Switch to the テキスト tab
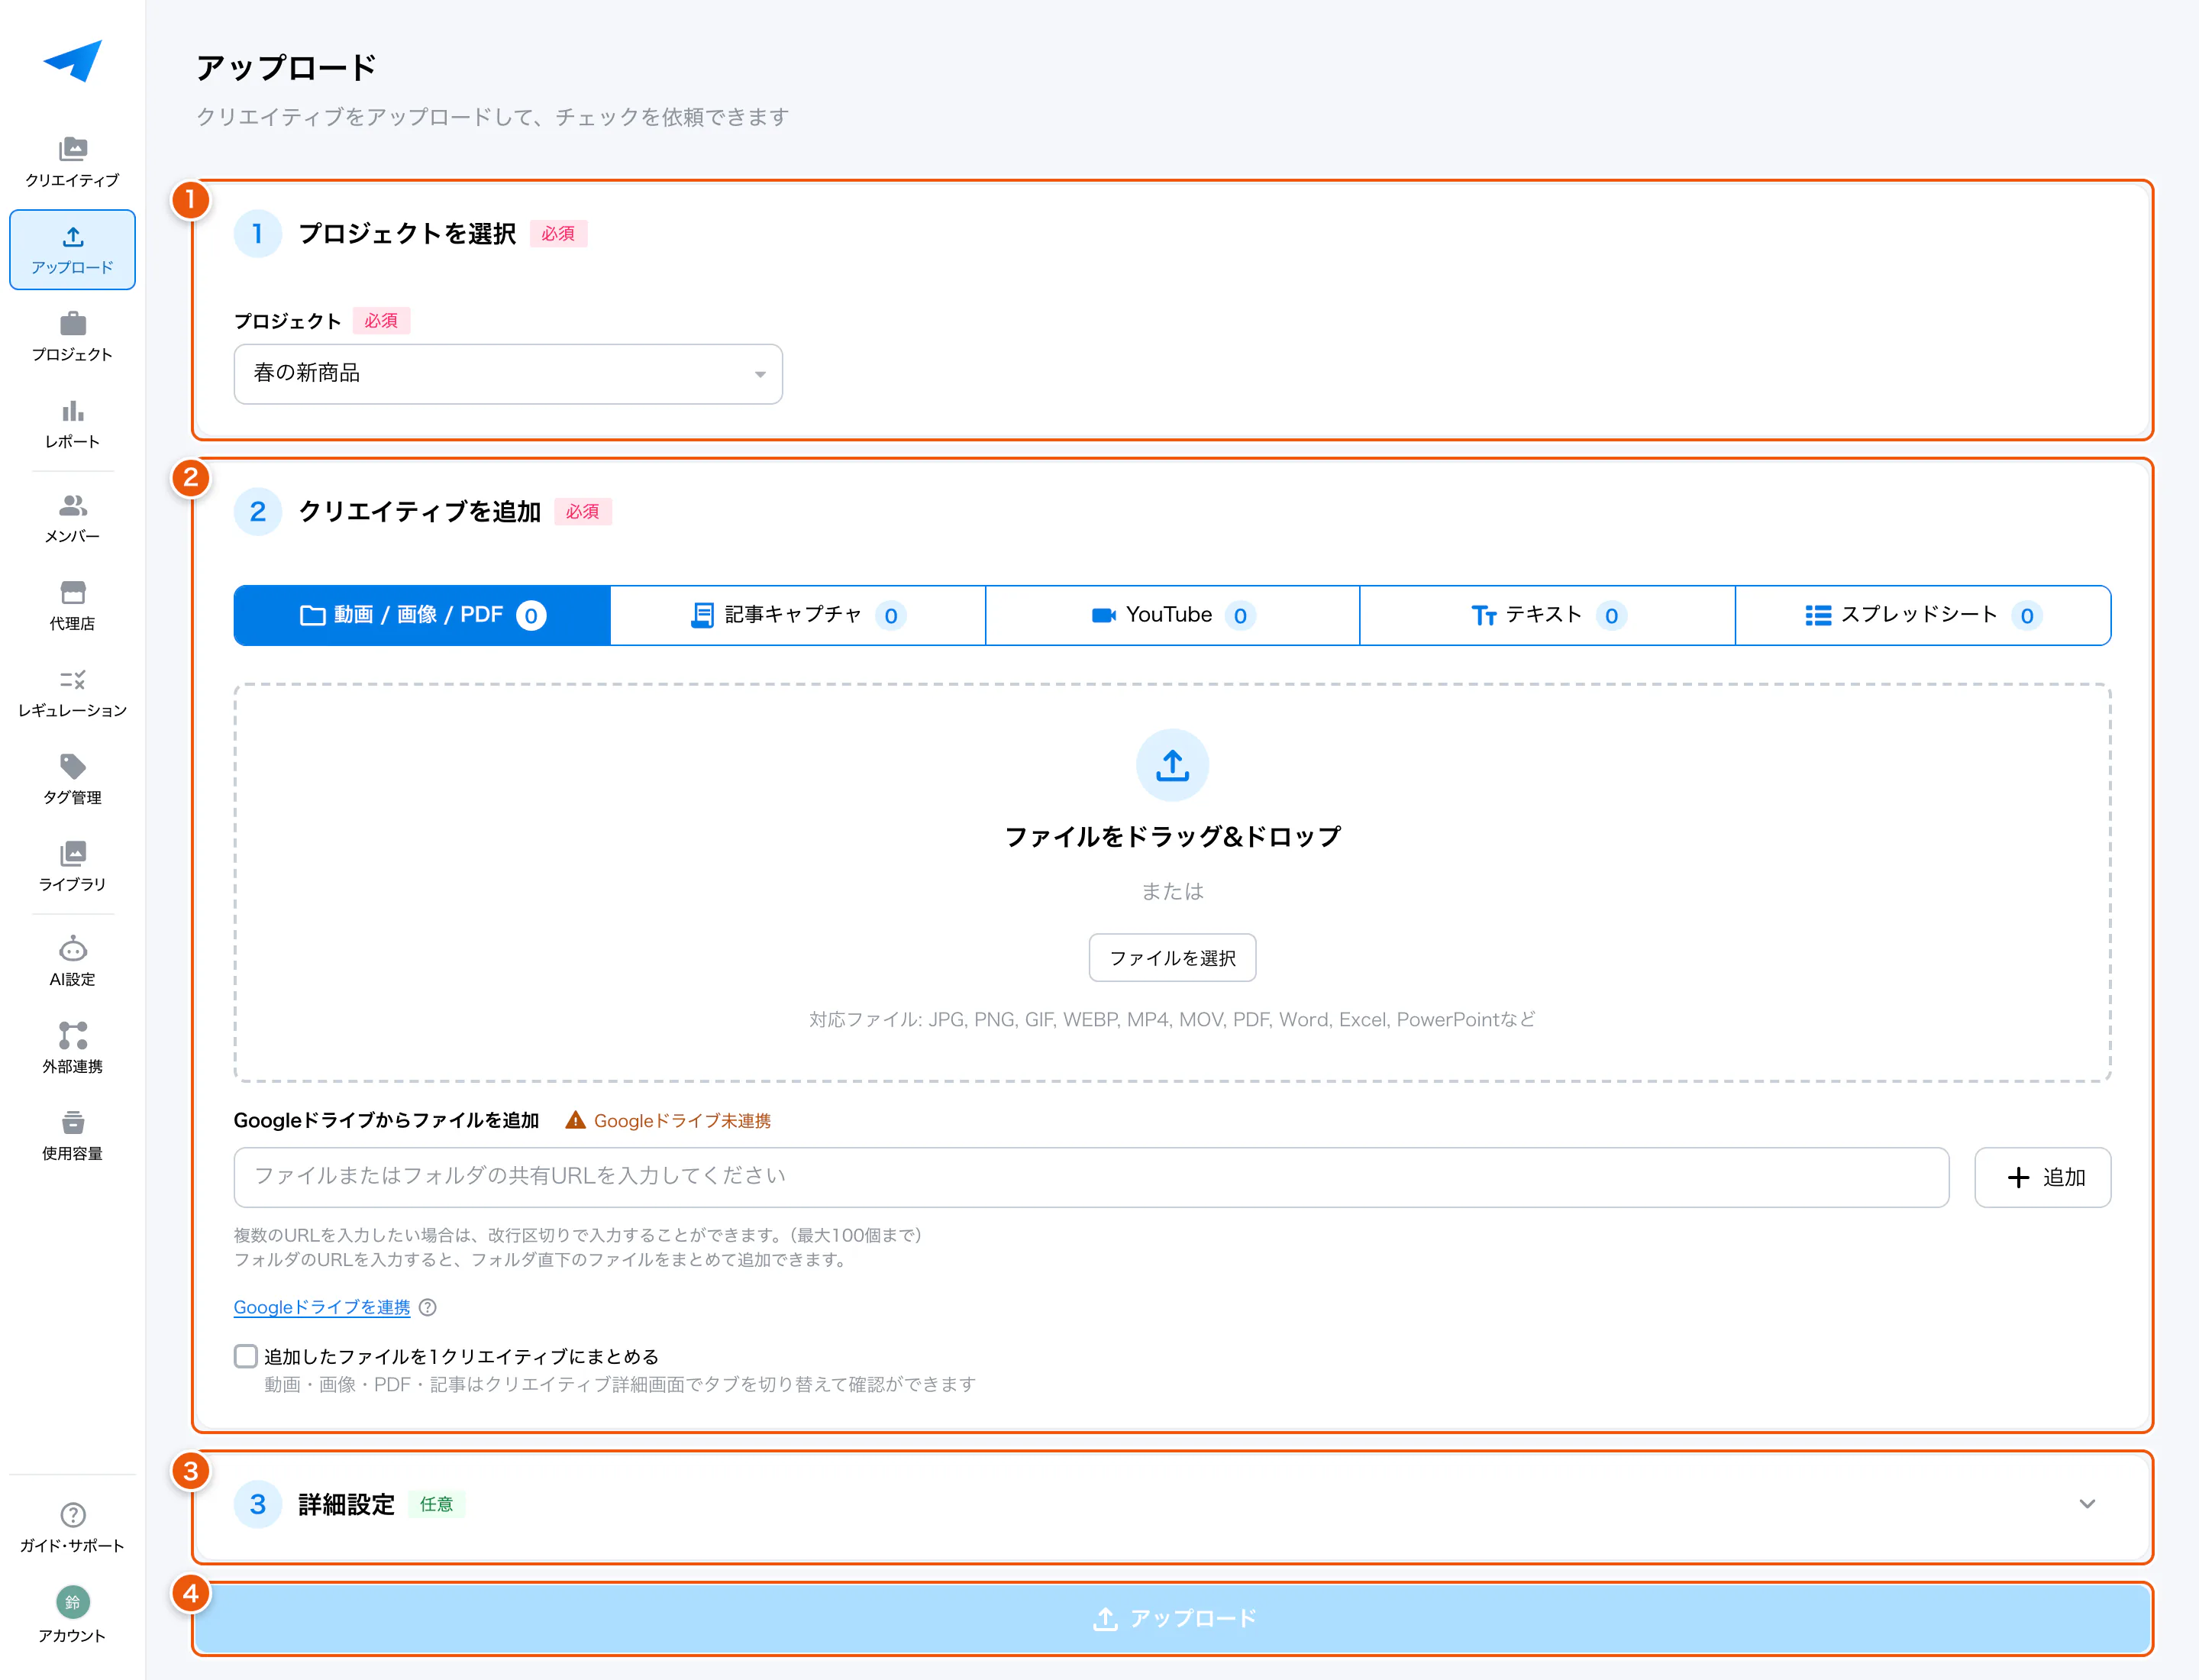The width and height of the screenshot is (2199, 1680). pos(1547,615)
